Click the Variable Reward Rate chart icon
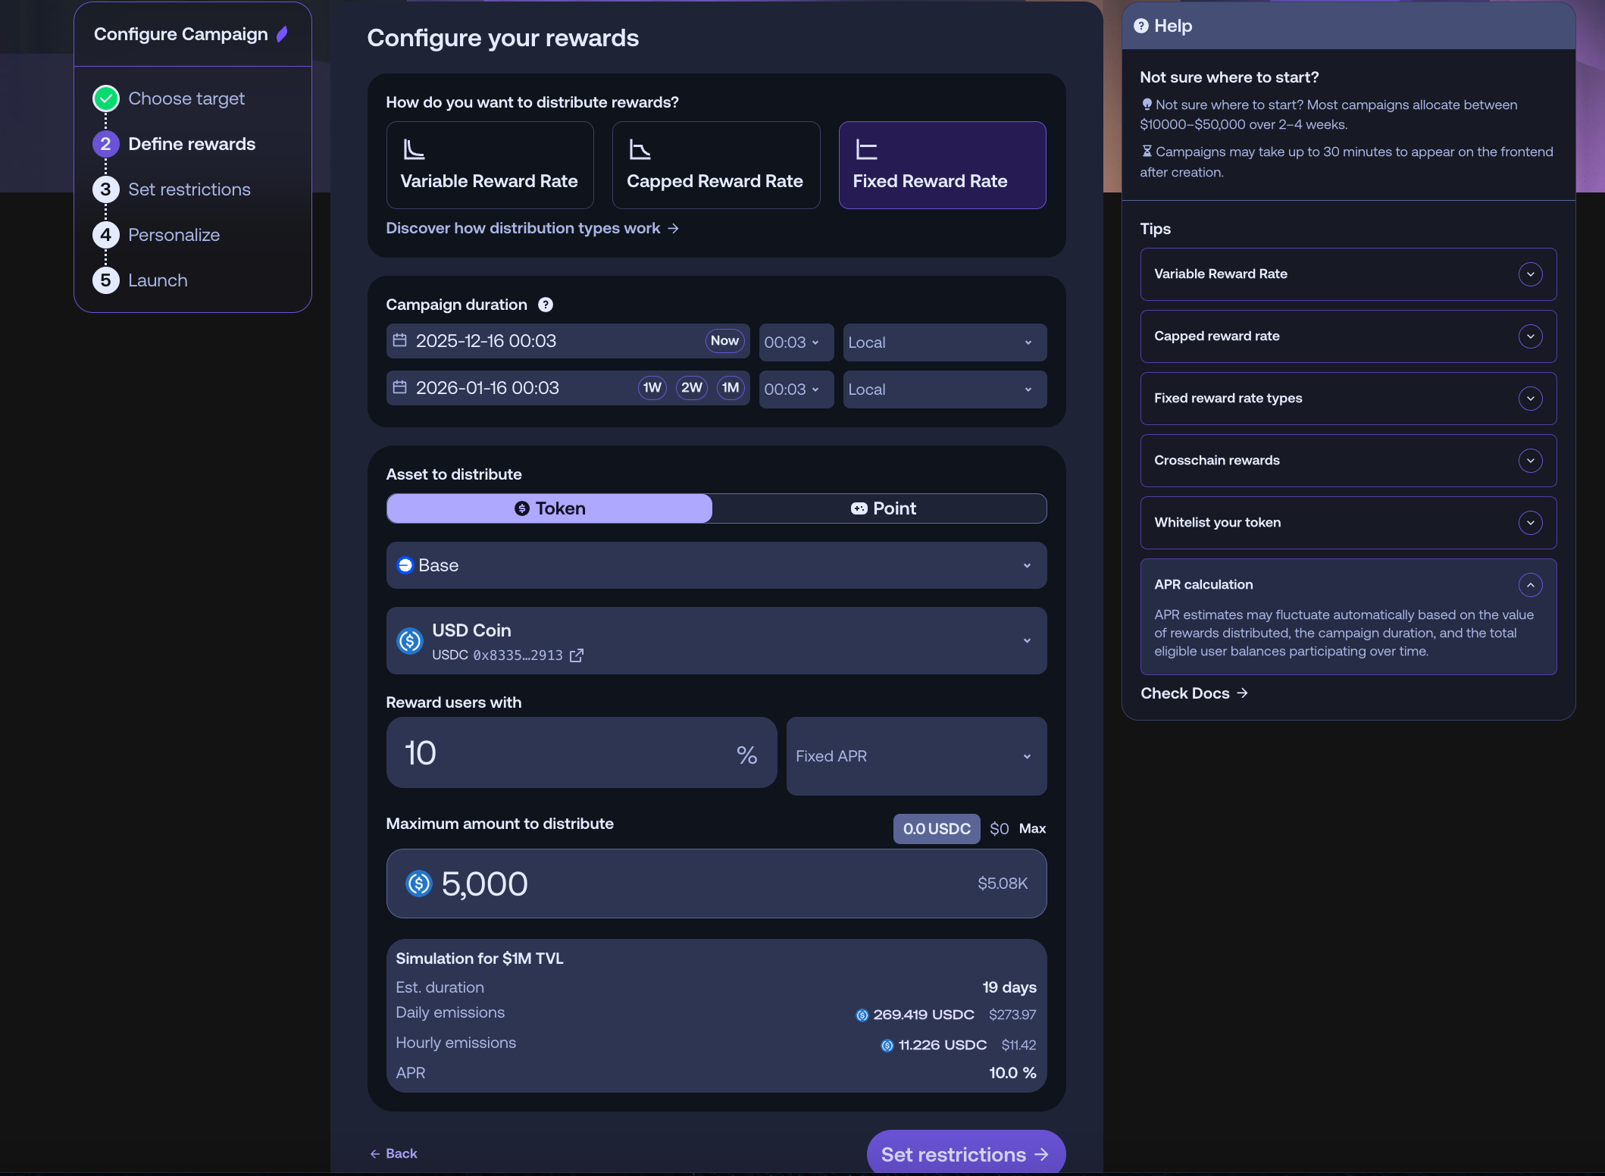This screenshot has height=1176, width=1605. point(414,149)
